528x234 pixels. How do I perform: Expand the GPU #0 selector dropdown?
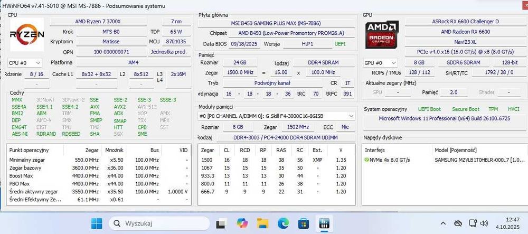[381, 63]
